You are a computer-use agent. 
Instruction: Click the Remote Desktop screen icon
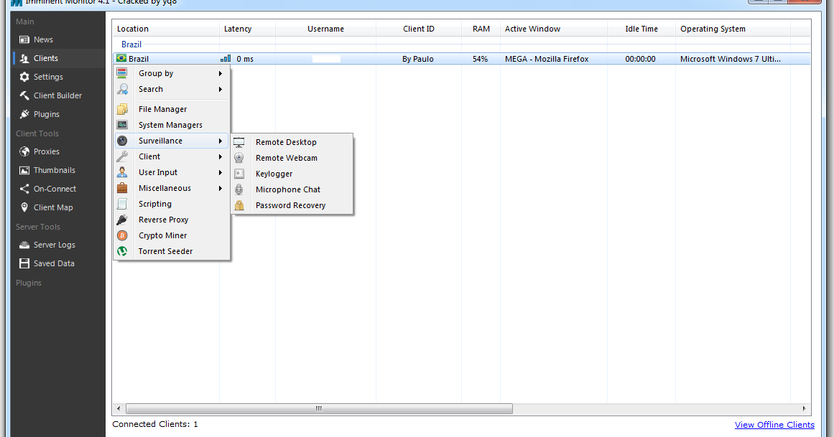click(x=239, y=143)
